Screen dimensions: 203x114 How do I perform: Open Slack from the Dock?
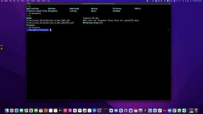[x=160, y=111]
